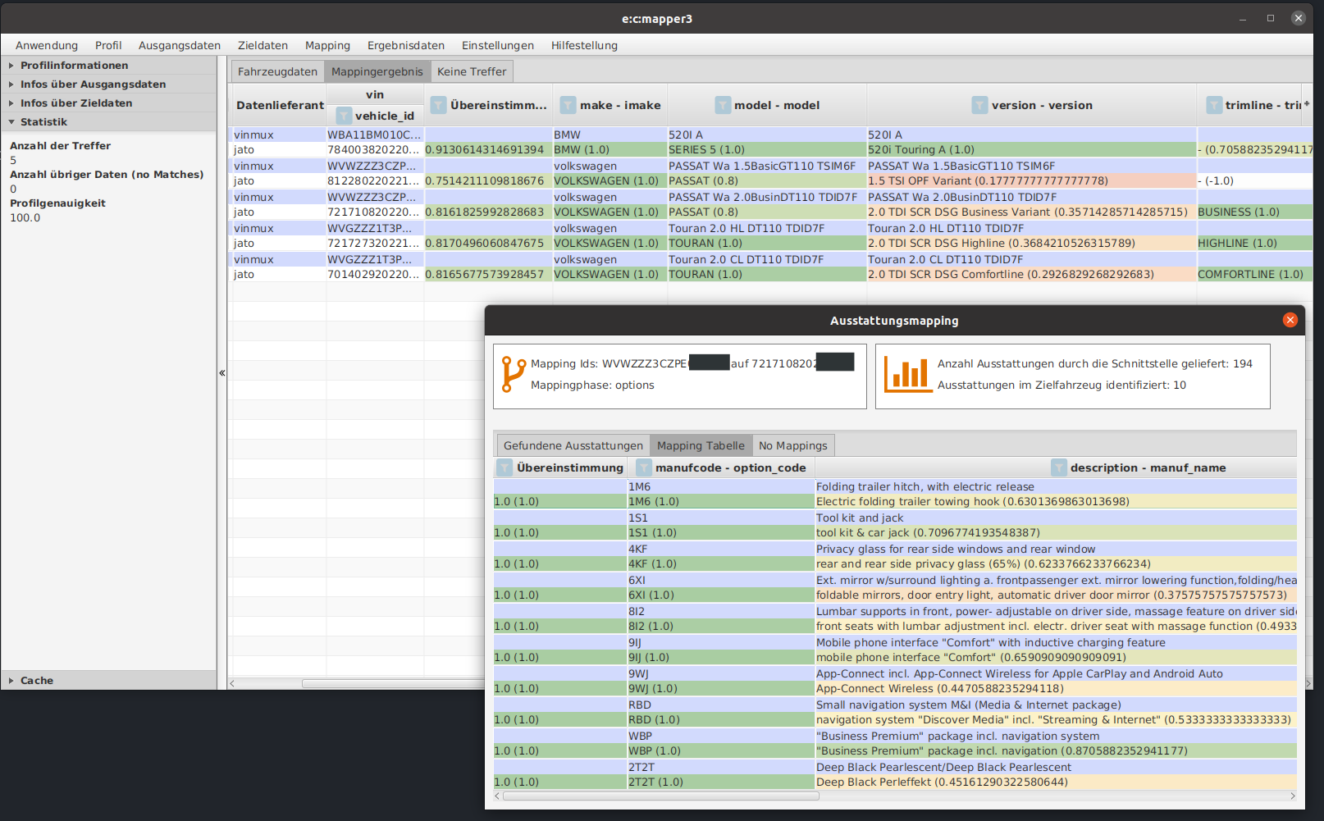Open filter for Übereinstimm... column in main table

coord(439,105)
